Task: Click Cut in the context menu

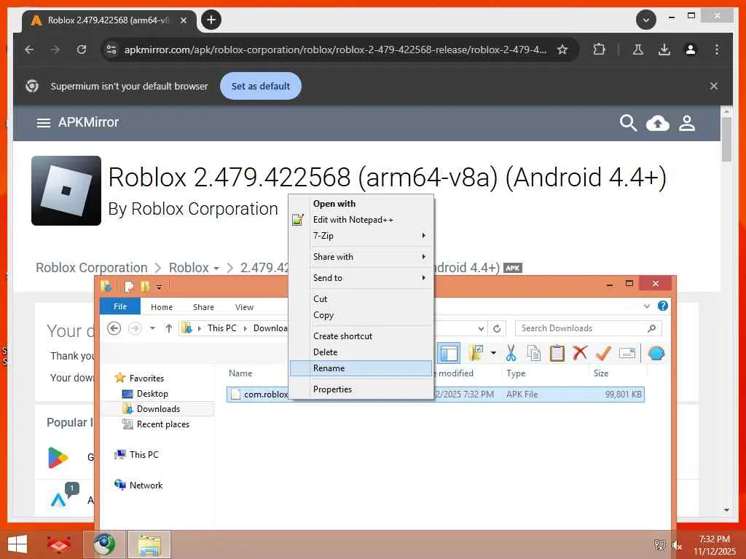Action: (361, 299)
